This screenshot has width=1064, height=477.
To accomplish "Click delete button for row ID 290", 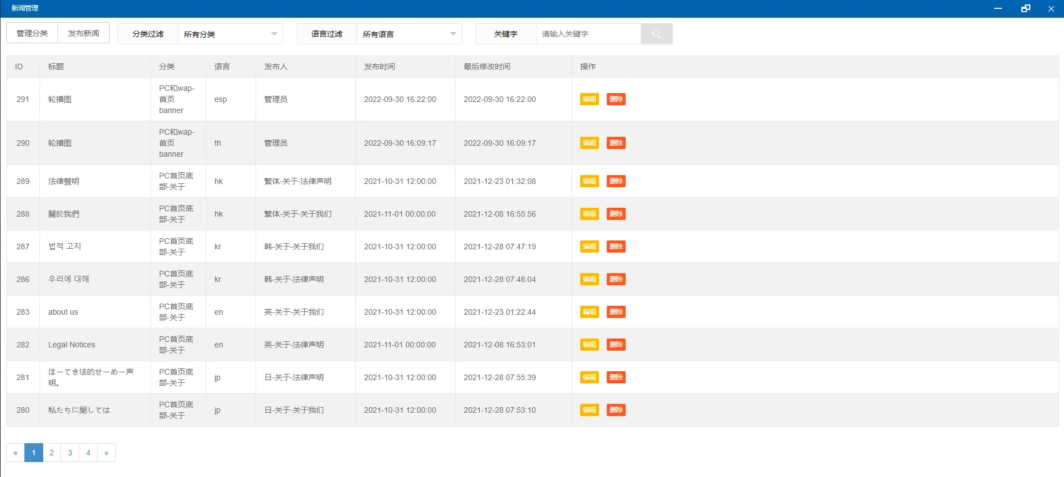I will click(x=616, y=143).
